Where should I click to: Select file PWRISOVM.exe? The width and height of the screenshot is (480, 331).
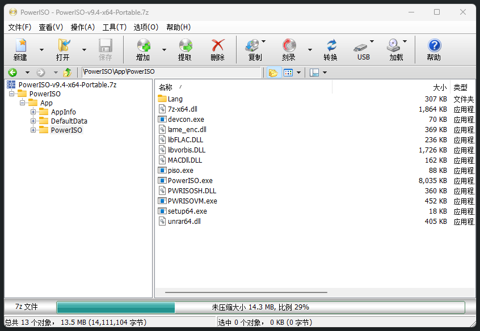click(192, 201)
